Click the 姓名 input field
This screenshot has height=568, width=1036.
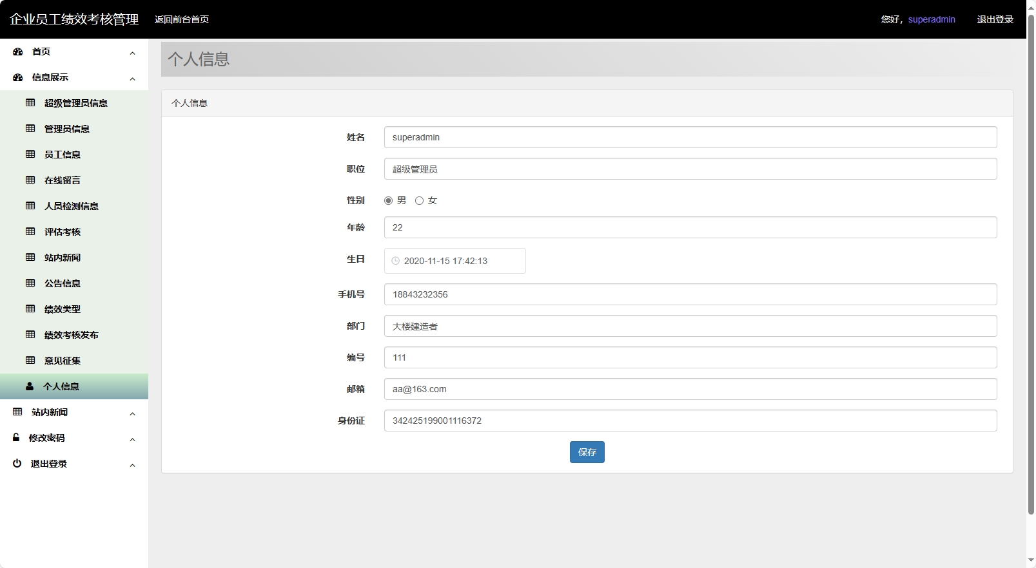(x=690, y=137)
